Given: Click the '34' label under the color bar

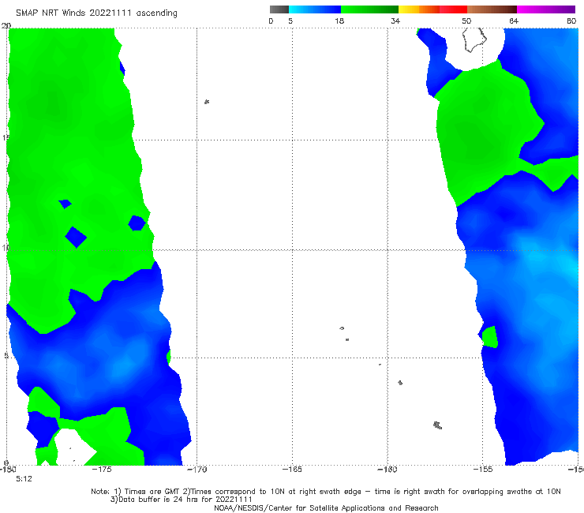Looking at the screenshot, I should (395, 21).
